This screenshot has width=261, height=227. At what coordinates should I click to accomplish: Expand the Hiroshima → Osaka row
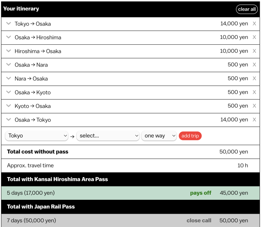tap(9, 51)
